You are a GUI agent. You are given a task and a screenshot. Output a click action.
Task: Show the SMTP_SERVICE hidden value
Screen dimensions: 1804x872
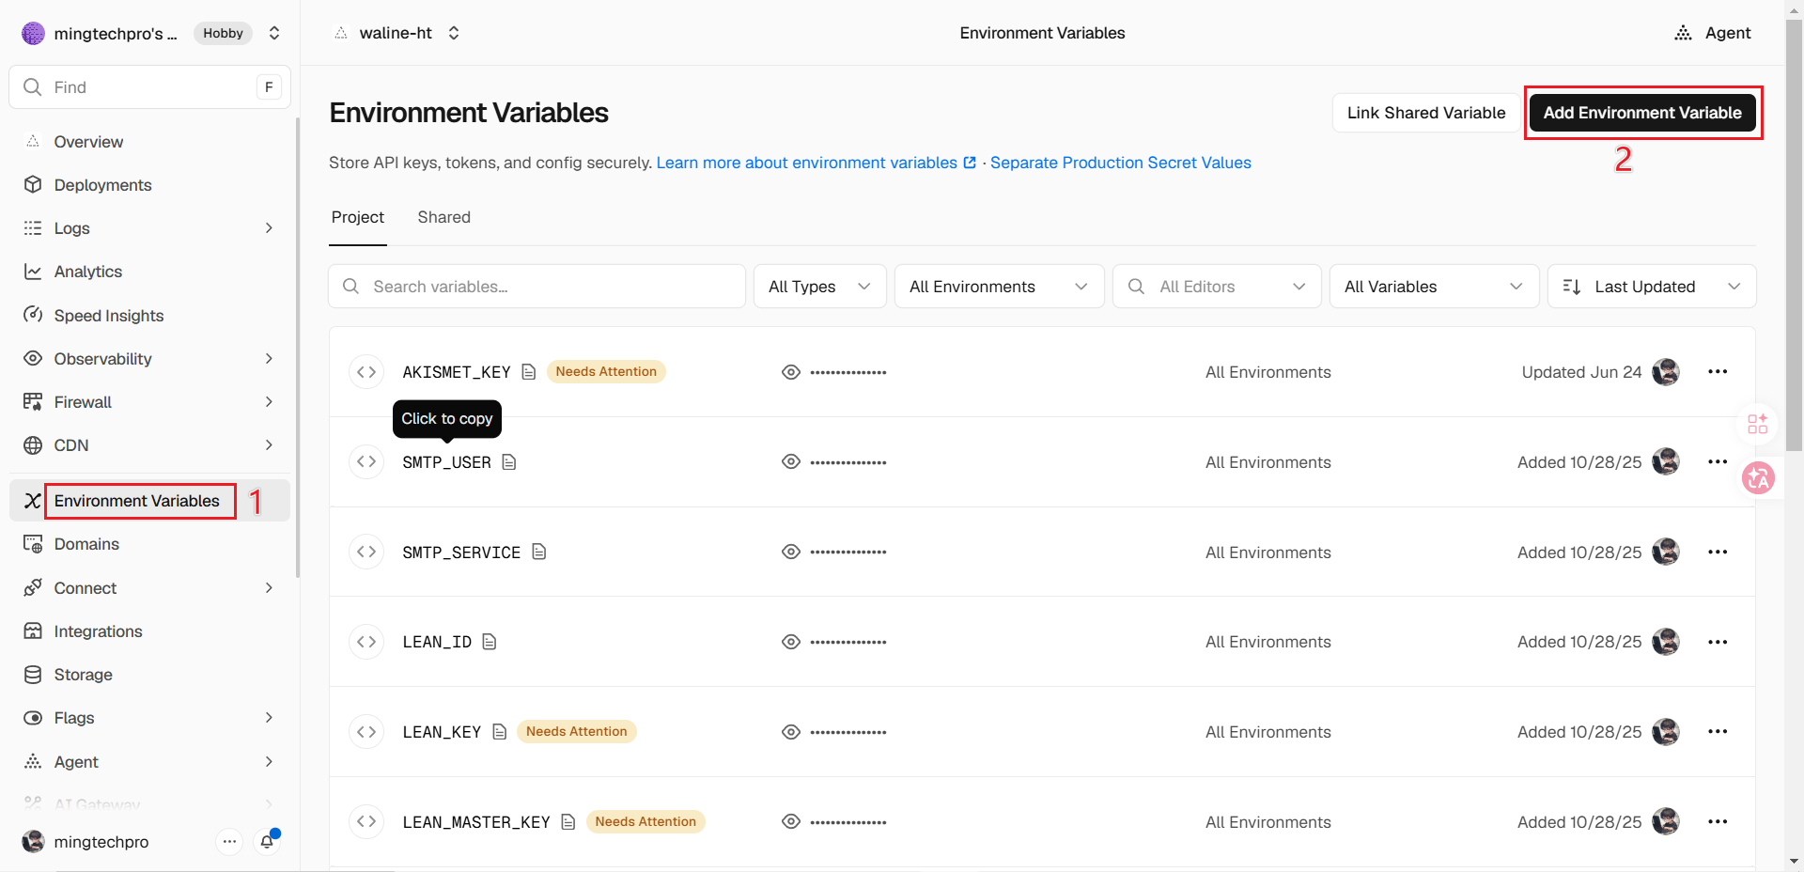(791, 553)
